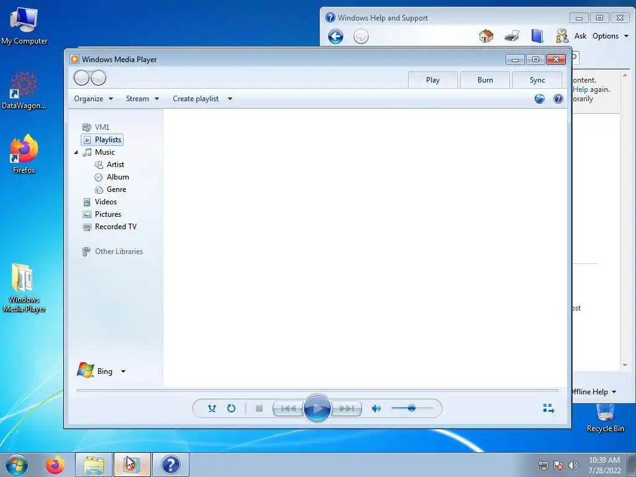Open the taskbar clock
This screenshot has width=636, height=477.
pos(604,465)
